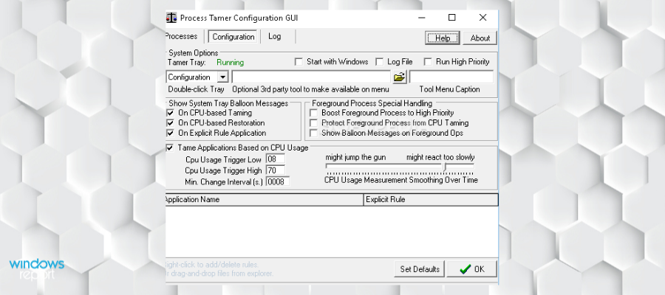Maximize the Process Tamer window
The width and height of the screenshot is (665, 295).
click(452, 18)
